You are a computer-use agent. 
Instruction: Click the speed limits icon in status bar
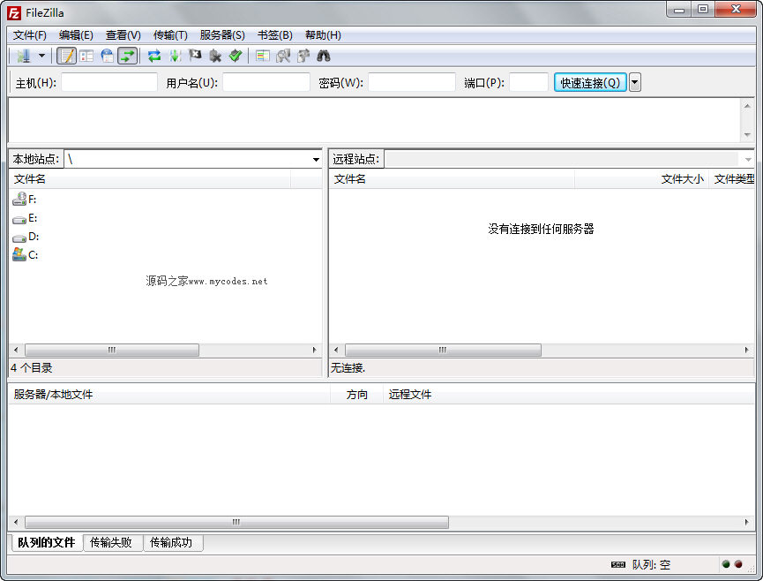click(618, 565)
